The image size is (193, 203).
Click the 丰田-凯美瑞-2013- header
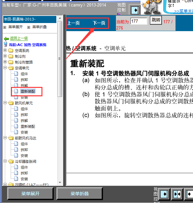(30, 19)
